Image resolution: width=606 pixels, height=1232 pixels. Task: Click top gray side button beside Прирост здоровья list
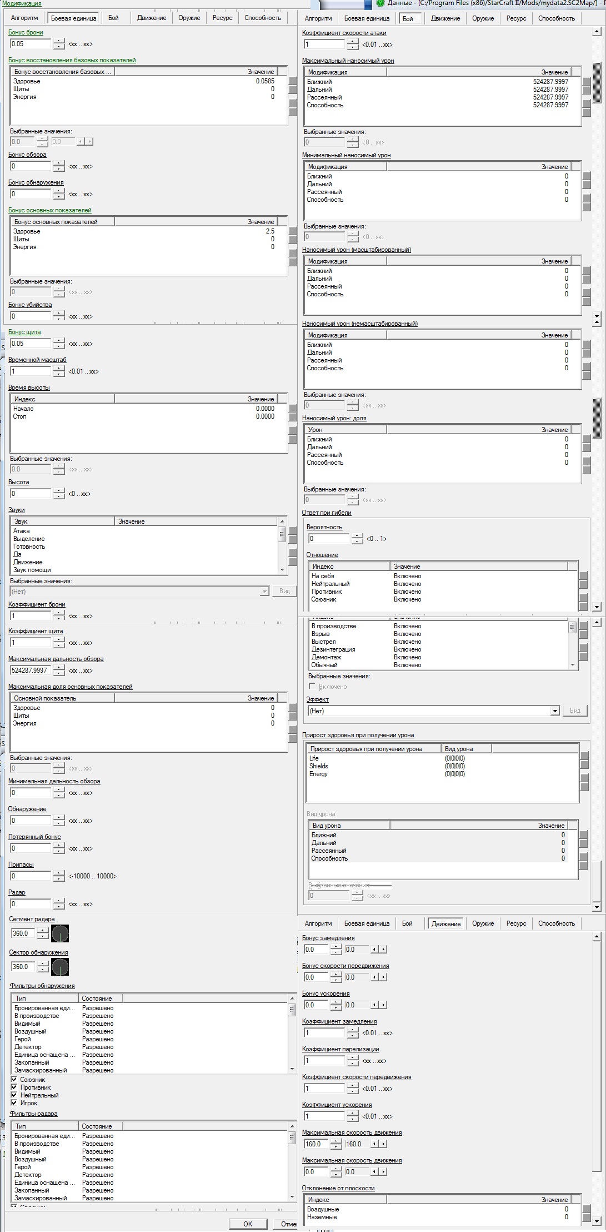point(584,756)
